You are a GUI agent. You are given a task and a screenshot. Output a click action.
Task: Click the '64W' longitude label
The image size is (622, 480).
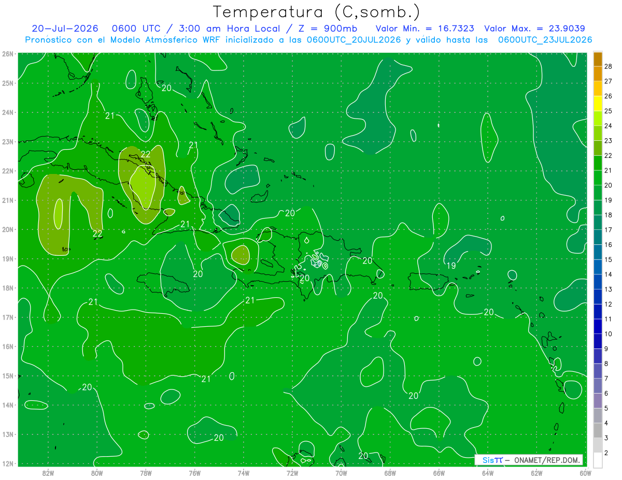point(488,472)
